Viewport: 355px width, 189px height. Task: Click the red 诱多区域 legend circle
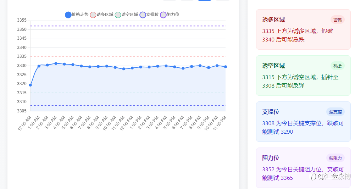pos(93,15)
